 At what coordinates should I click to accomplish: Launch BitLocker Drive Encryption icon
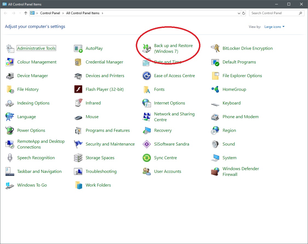[x=215, y=48]
